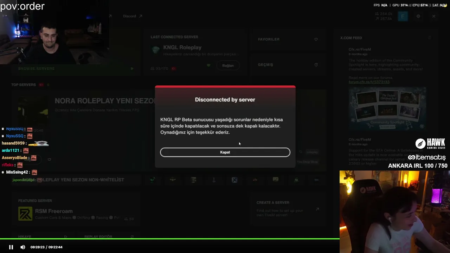The width and height of the screenshot is (450, 253).
Task: Click the chat username arda1121
Action: click(10, 150)
